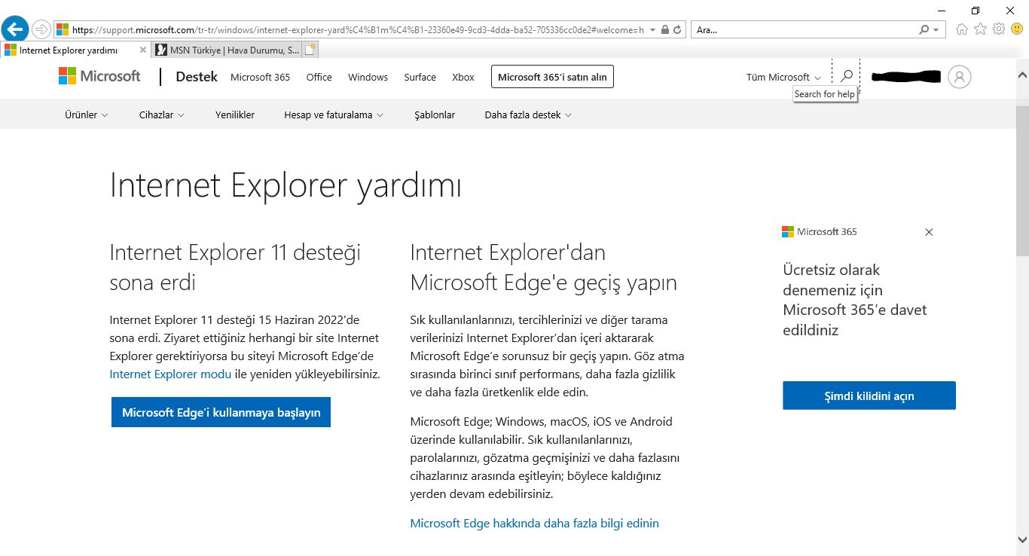Expand the Cihazlar menu

pyautogui.click(x=162, y=115)
